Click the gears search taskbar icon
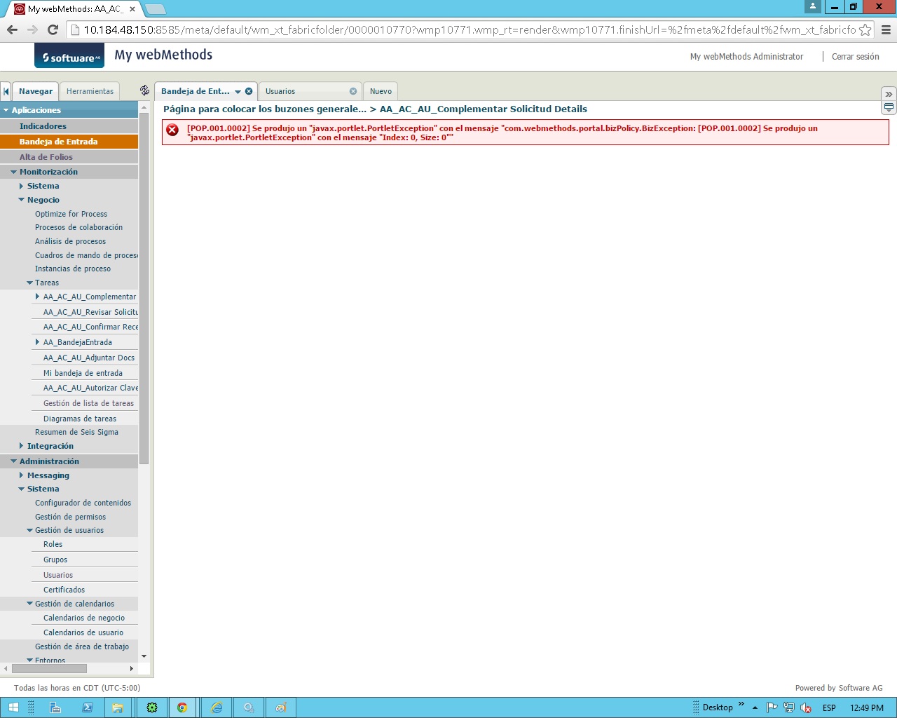The image size is (897, 718). (x=249, y=707)
